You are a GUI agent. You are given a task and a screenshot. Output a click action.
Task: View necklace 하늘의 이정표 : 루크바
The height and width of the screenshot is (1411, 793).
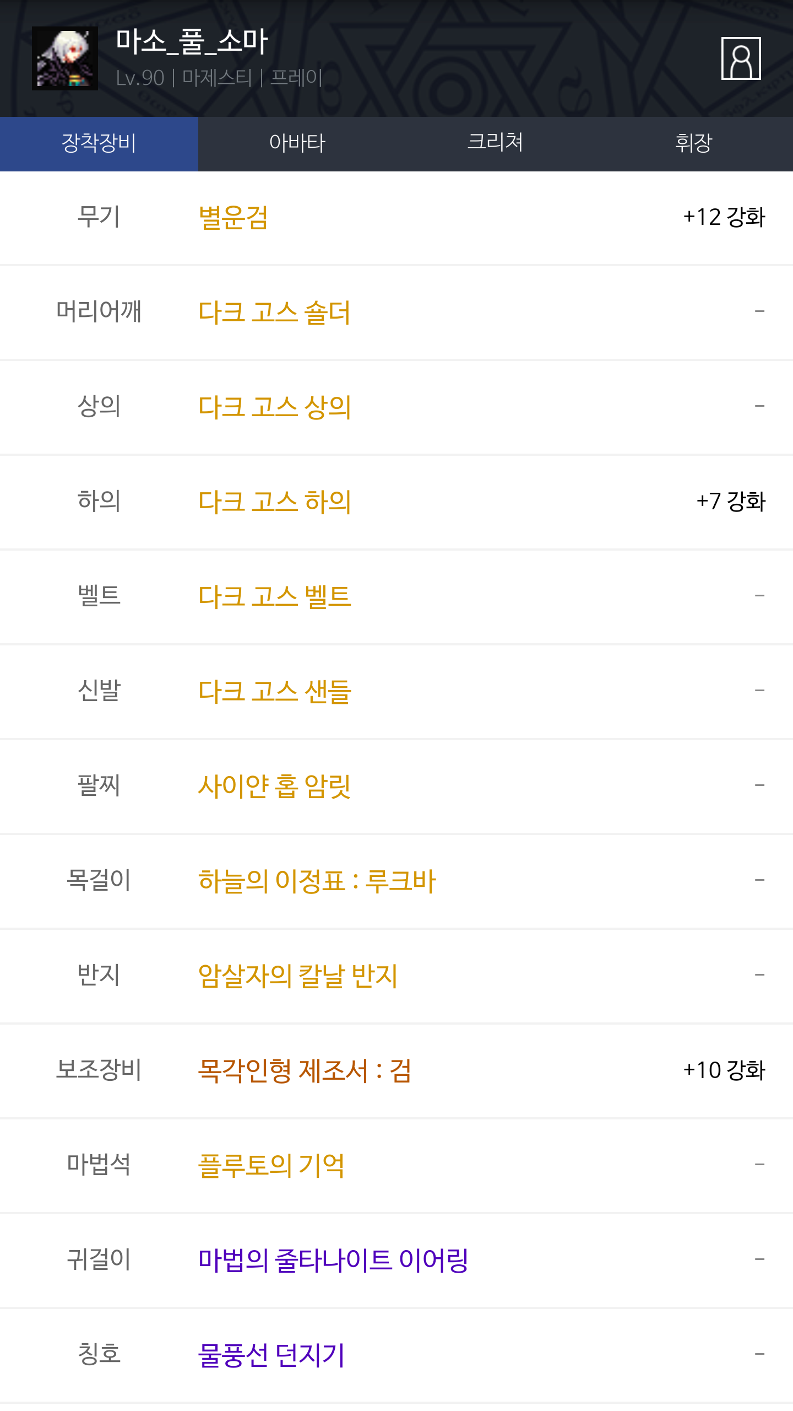(317, 881)
